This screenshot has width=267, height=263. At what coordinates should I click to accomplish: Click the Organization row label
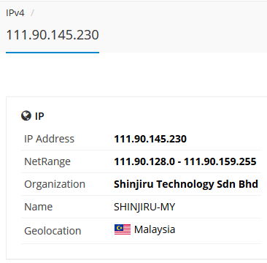click(55, 184)
